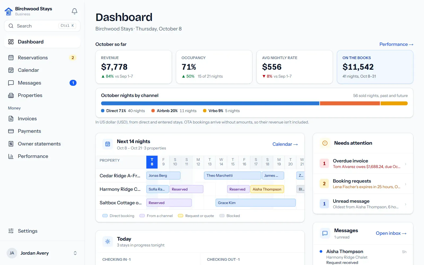This screenshot has width=424, height=265.
Task: Open the Calendar link in Next 14 nights
Action: click(x=285, y=144)
